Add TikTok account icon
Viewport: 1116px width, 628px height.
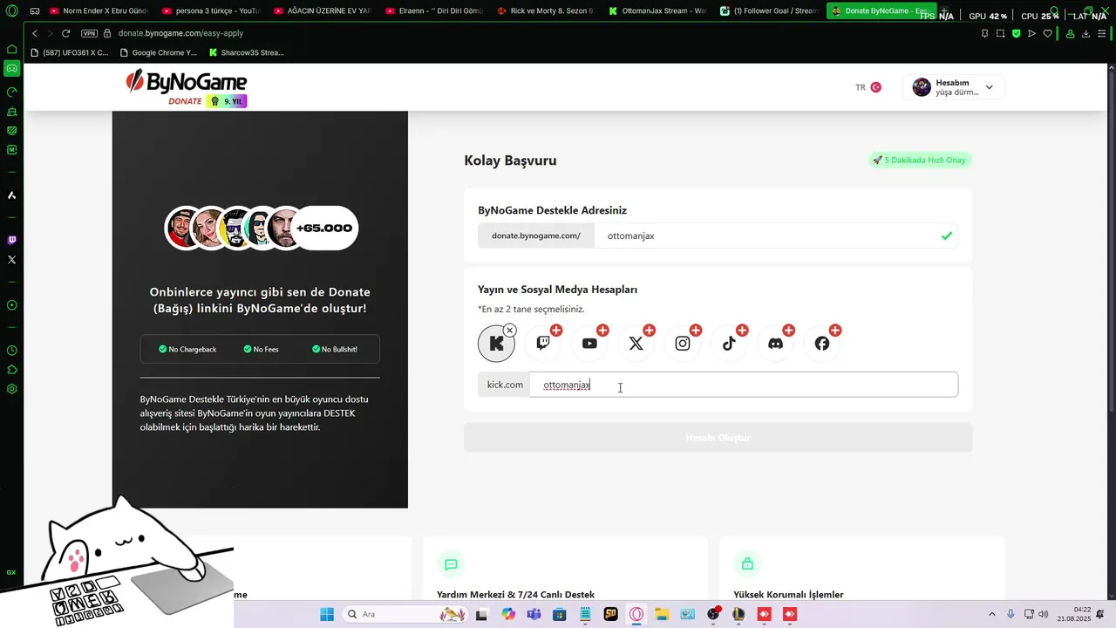click(x=729, y=343)
